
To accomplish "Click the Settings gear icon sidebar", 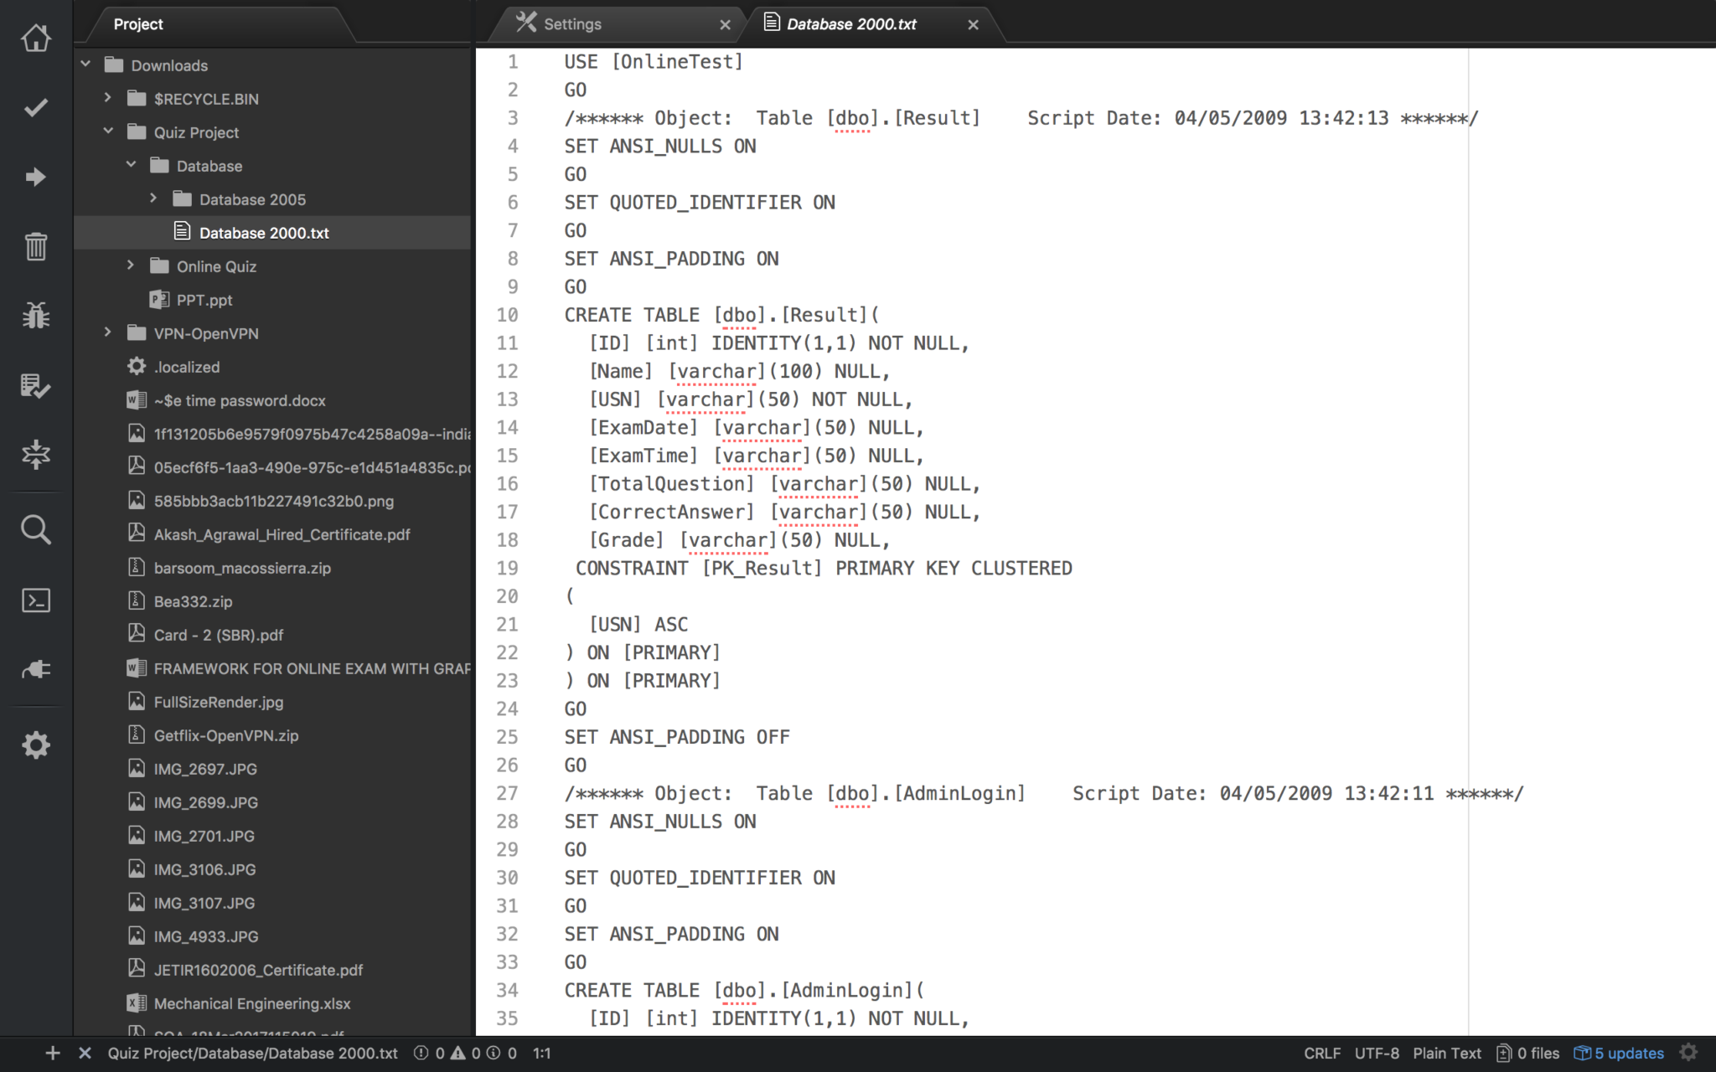I will (34, 745).
